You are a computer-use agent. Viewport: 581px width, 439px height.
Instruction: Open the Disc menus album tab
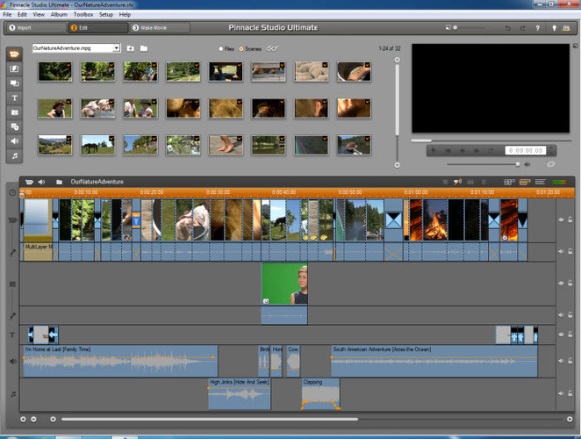coord(14,126)
